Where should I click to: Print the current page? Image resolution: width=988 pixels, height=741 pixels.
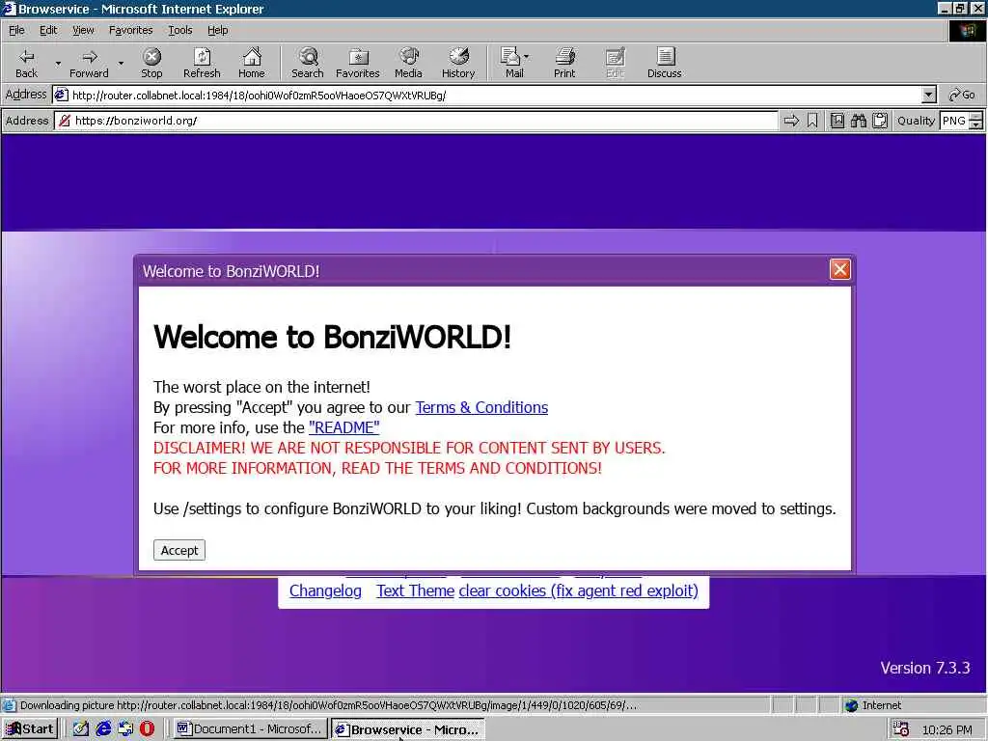click(564, 63)
